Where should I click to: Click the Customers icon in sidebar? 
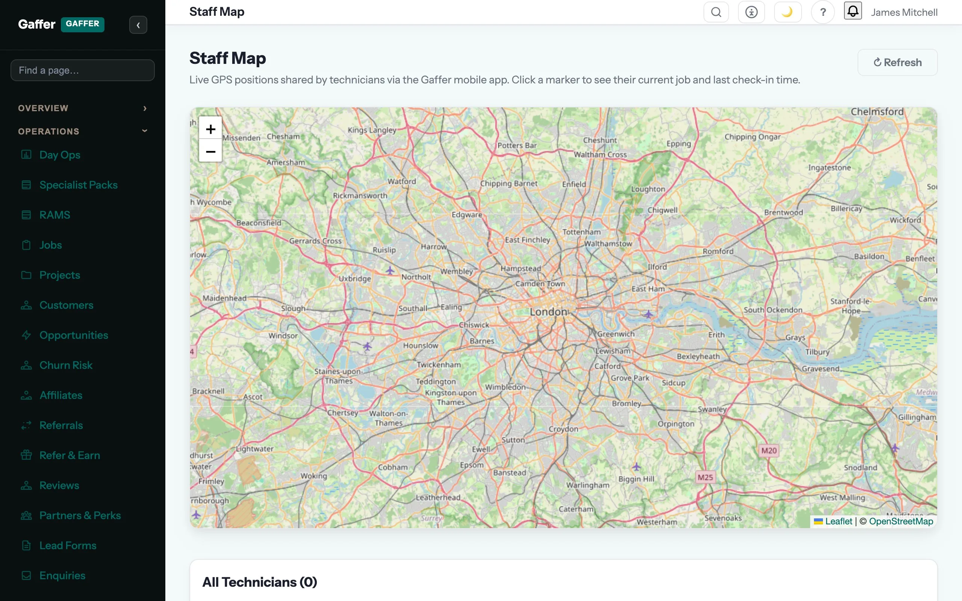tap(26, 305)
